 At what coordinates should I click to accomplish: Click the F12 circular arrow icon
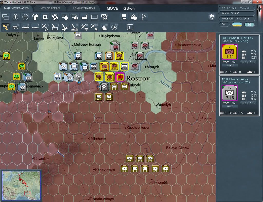coord(114,27)
